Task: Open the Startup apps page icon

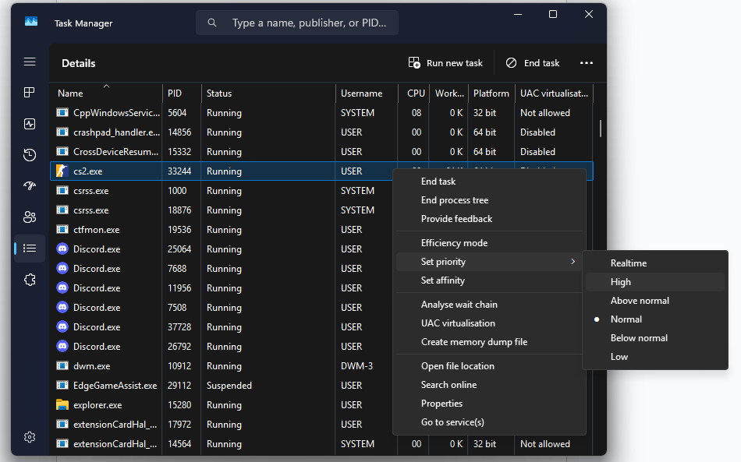Action: [x=30, y=186]
